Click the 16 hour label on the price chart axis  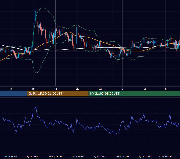pos(33,89)
